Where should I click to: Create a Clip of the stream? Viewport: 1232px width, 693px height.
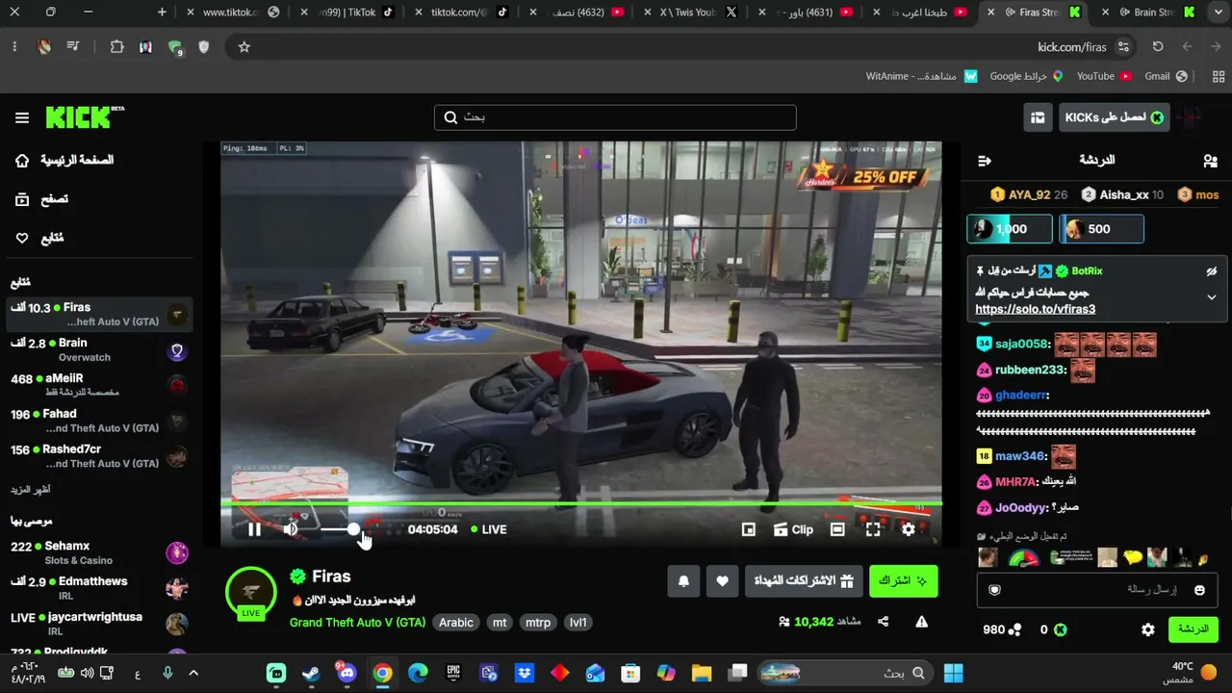pyautogui.click(x=794, y=529)
